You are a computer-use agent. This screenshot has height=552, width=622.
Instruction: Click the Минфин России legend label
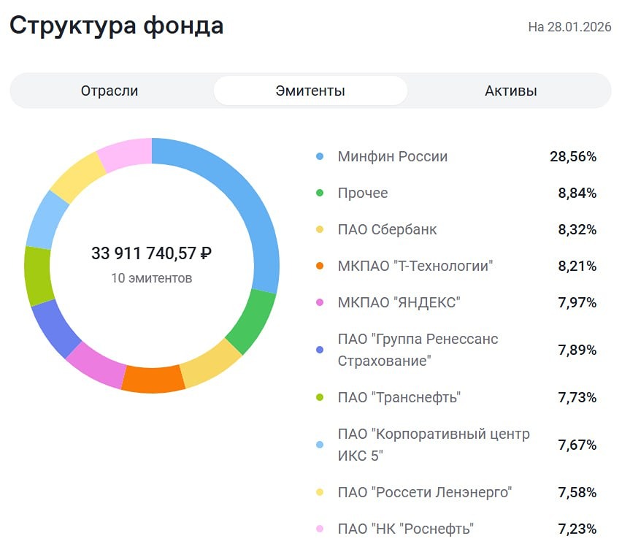click(392, 156)
